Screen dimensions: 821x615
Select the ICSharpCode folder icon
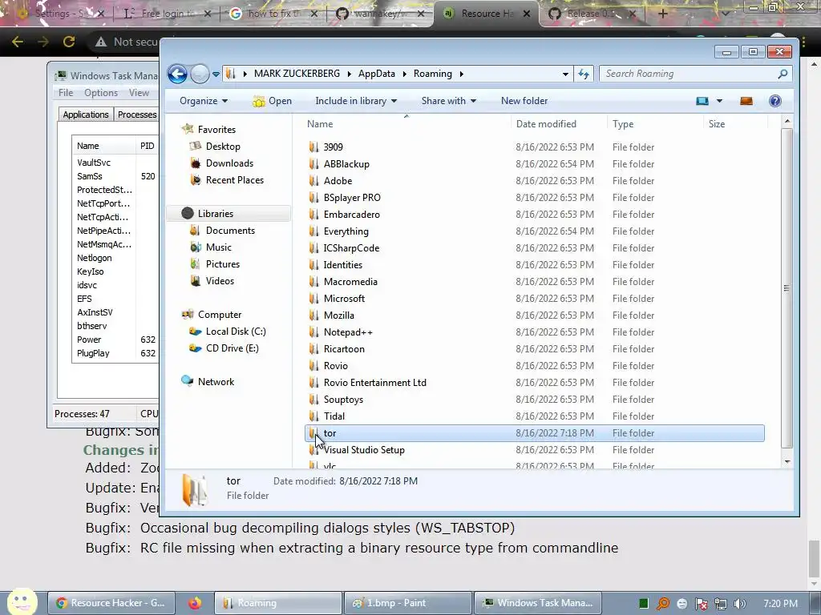coord(313,248)
